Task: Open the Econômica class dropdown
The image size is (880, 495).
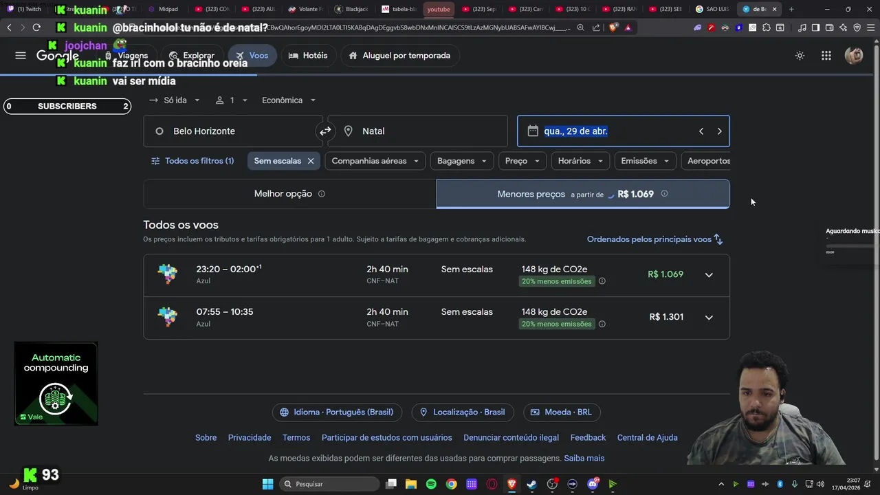Action: click(289, 100)
